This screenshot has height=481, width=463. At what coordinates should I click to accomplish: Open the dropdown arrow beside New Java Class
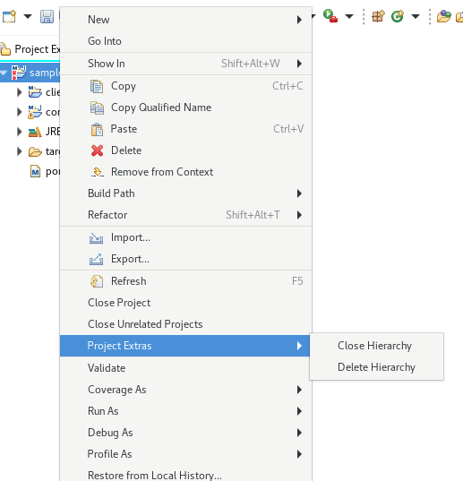(x=416, y=16)
